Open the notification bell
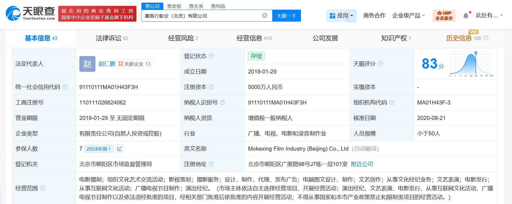The height and width of the screenshot is (204, 512). (466, 16)
